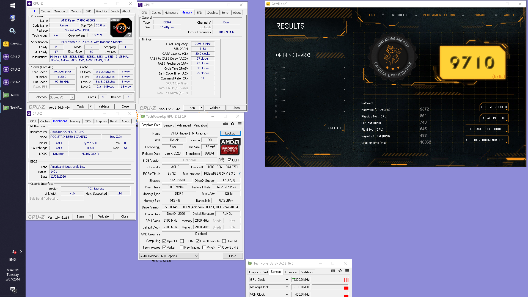Select the second CPU-Z taskbar entry
This screenshot has height=297, width=528.
tap(13, 69)
